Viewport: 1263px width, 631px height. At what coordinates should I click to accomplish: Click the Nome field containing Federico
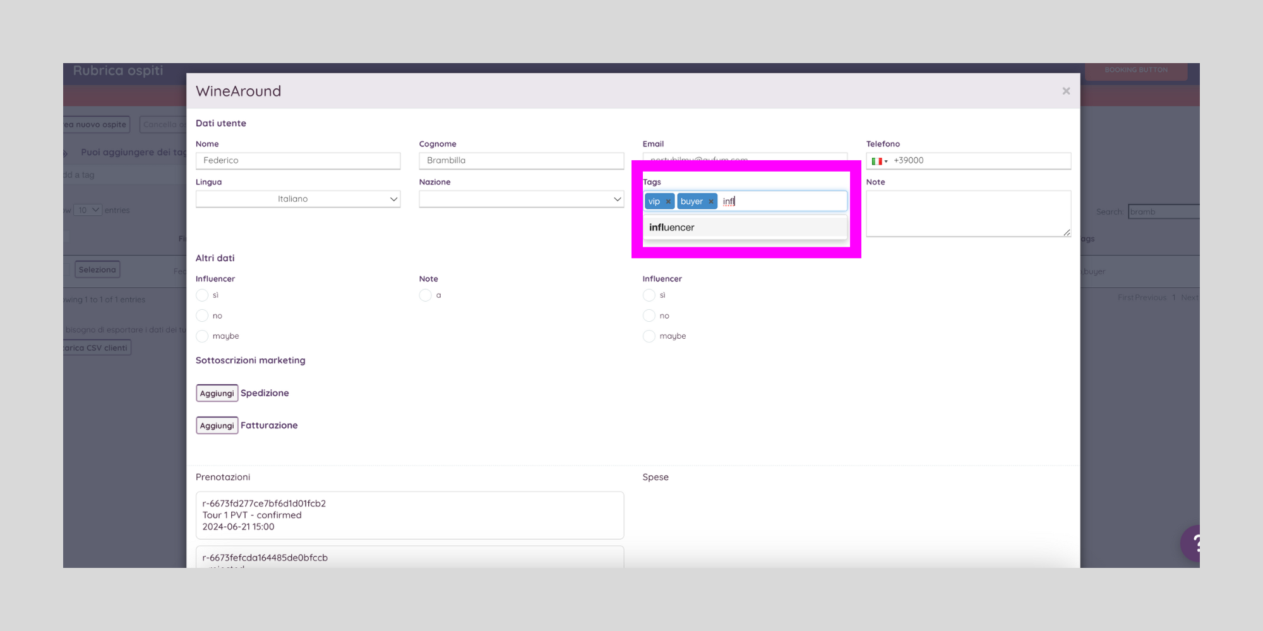[298, 161]
